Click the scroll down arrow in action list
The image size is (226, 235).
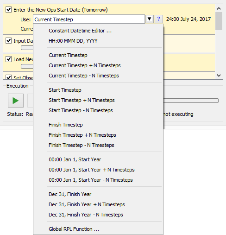(x=219, y=76)
